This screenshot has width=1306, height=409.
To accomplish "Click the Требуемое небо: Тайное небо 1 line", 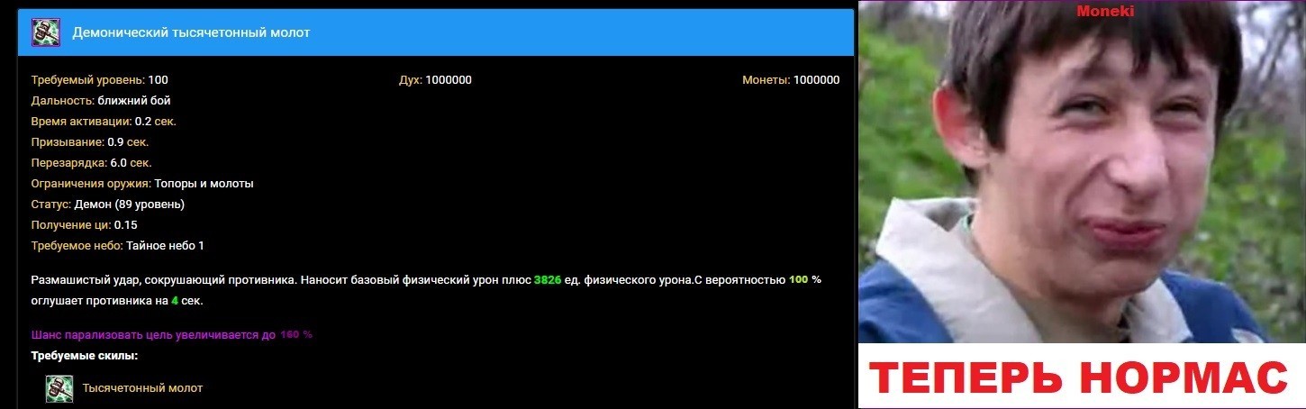I will click(118, 246).
